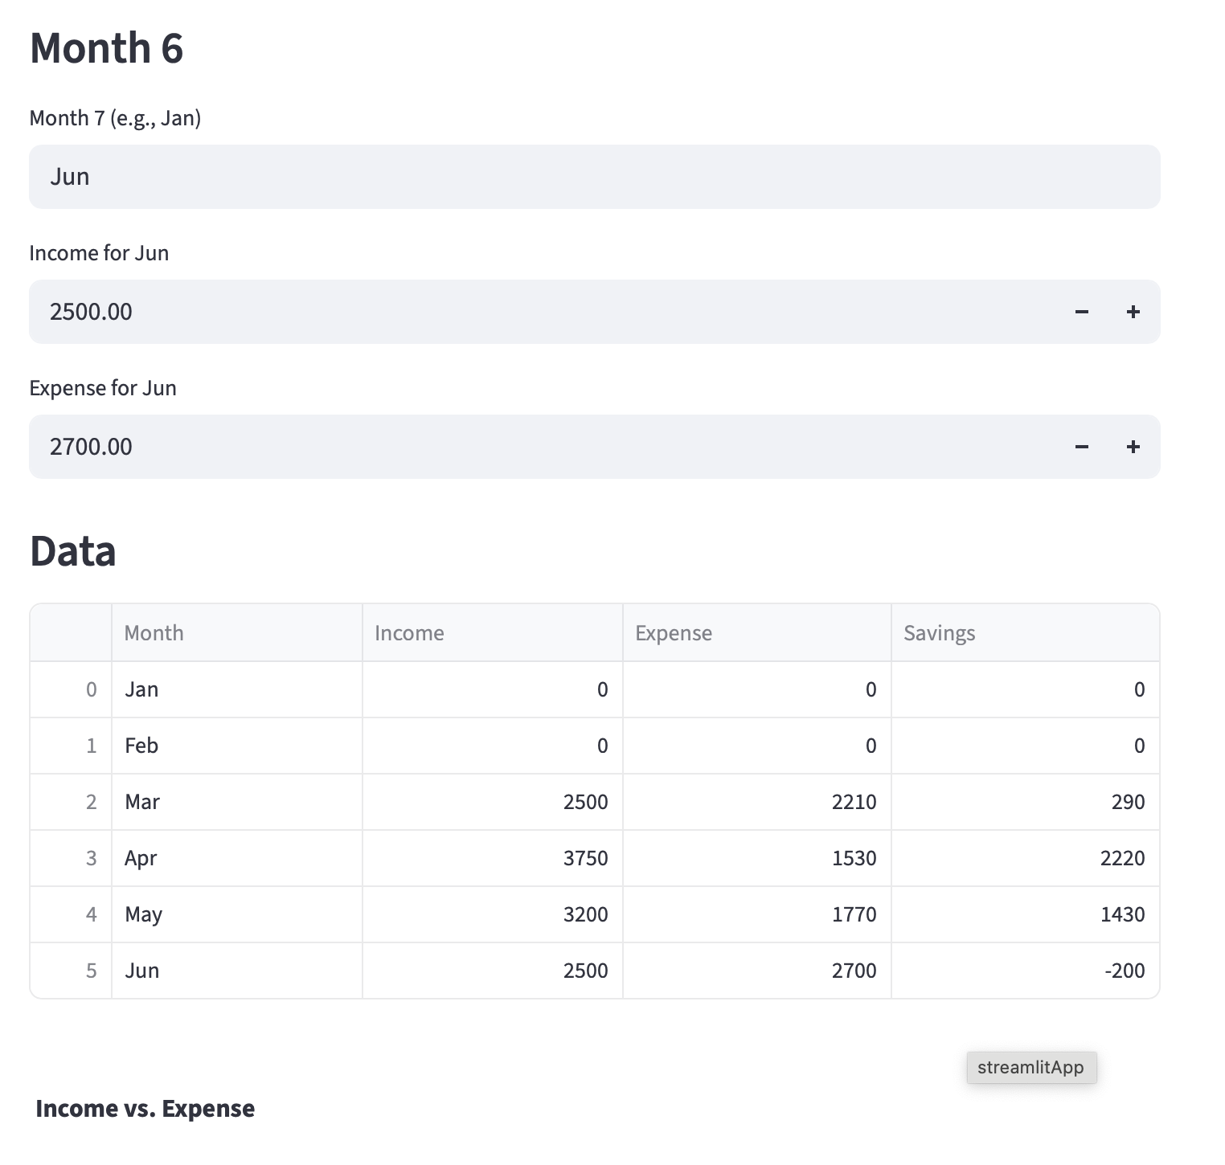Click the Month 6 page heading
The image size is (1225, 1165).
click(x=105, y=48)
